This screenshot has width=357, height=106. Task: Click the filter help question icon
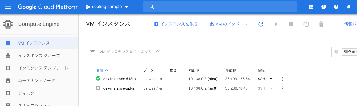pyautogui.click(x=336, y=52)
